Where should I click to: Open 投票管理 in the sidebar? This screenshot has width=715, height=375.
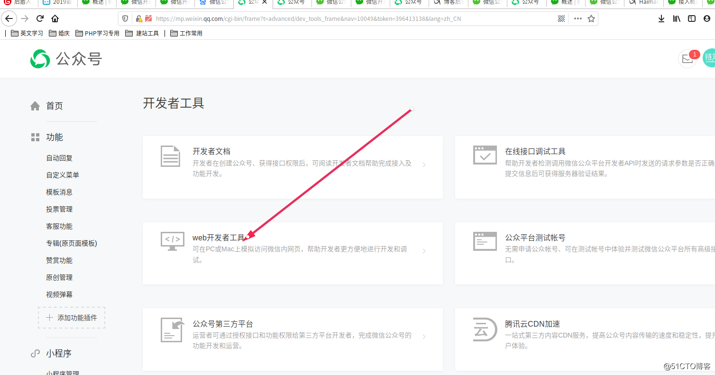pos(59,209)
